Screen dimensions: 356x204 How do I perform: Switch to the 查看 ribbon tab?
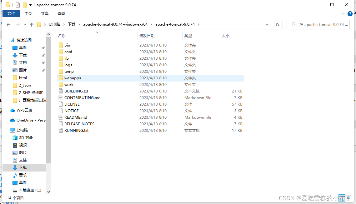(x=61, y=14)
